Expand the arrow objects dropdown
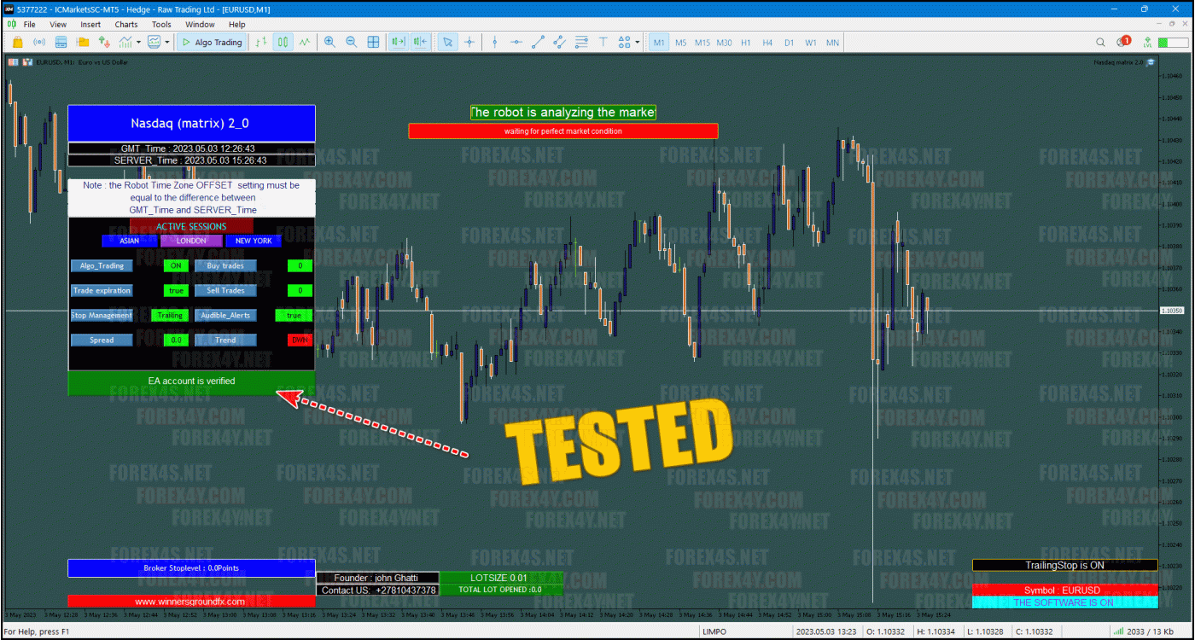This screenshot has height=640, width=1195. pyautogui.click(x=638, y=42)
